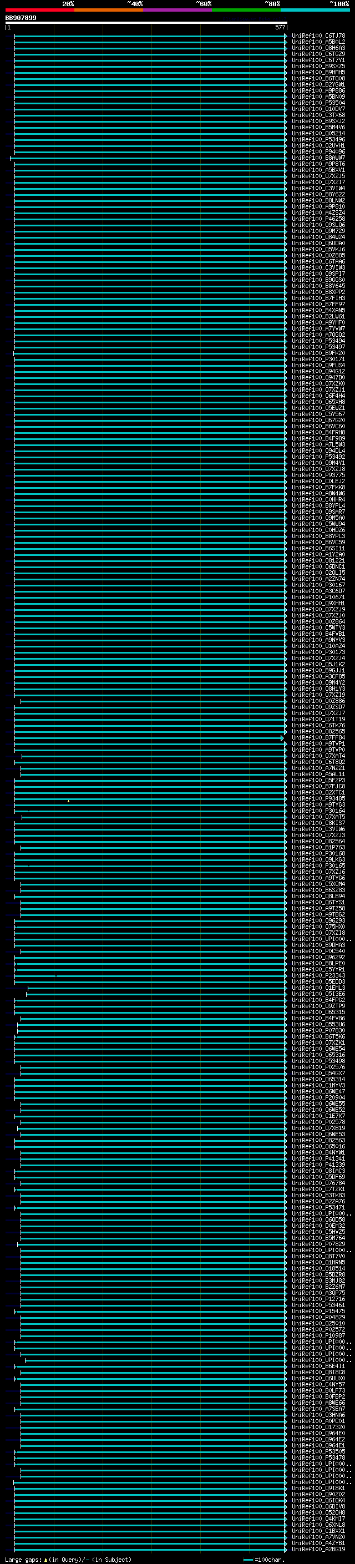This screenshot has height=1564, width=355.
Task: Select the UniRef100_B8Y622 label
Action: [x=318, y=194]
